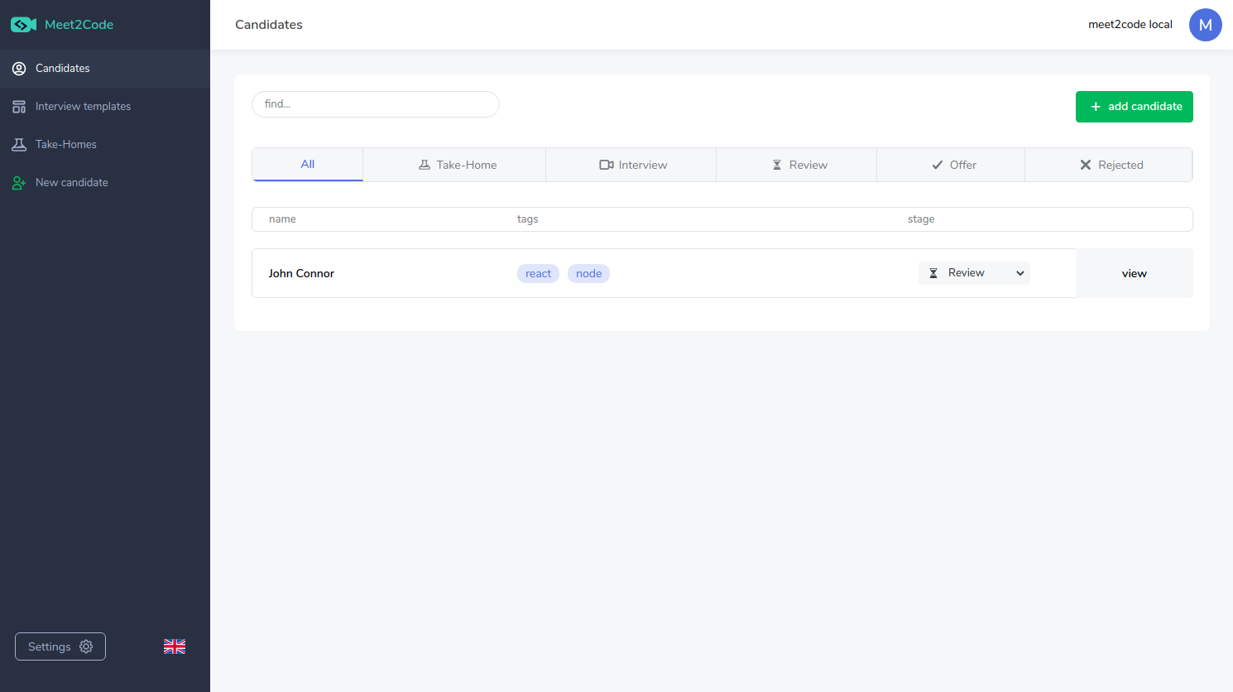Select the node tag on John Connor's row
Image resolution: width=1233 pixels, height=692 pixels.
588,272
